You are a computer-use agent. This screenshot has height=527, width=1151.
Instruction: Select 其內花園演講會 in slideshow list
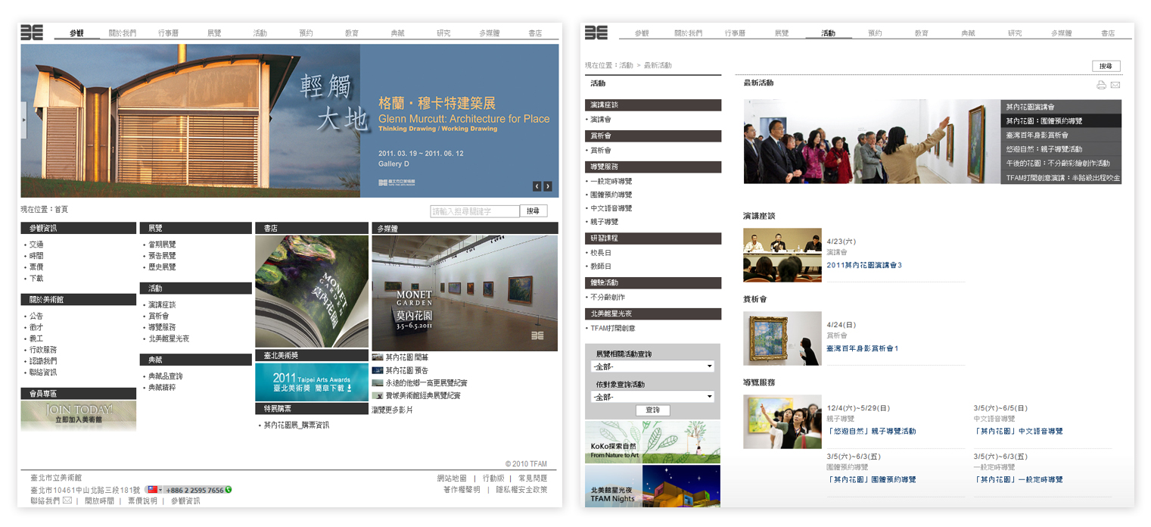point(1061,107)
